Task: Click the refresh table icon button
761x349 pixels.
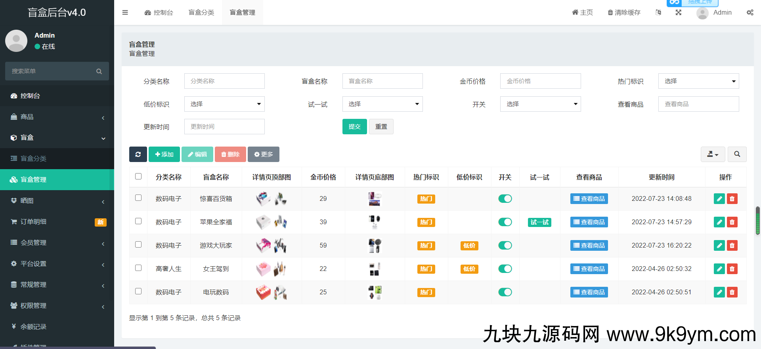Action: tap(138, 154)
